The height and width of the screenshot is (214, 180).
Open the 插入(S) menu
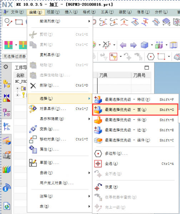tap(71, 12)
